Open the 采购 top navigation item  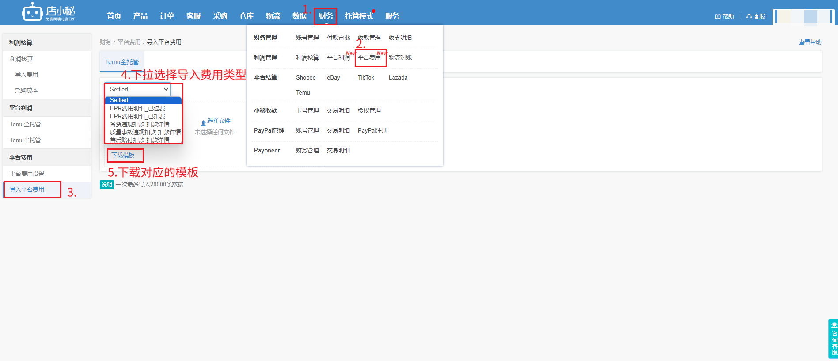click(x=220, y=16)
